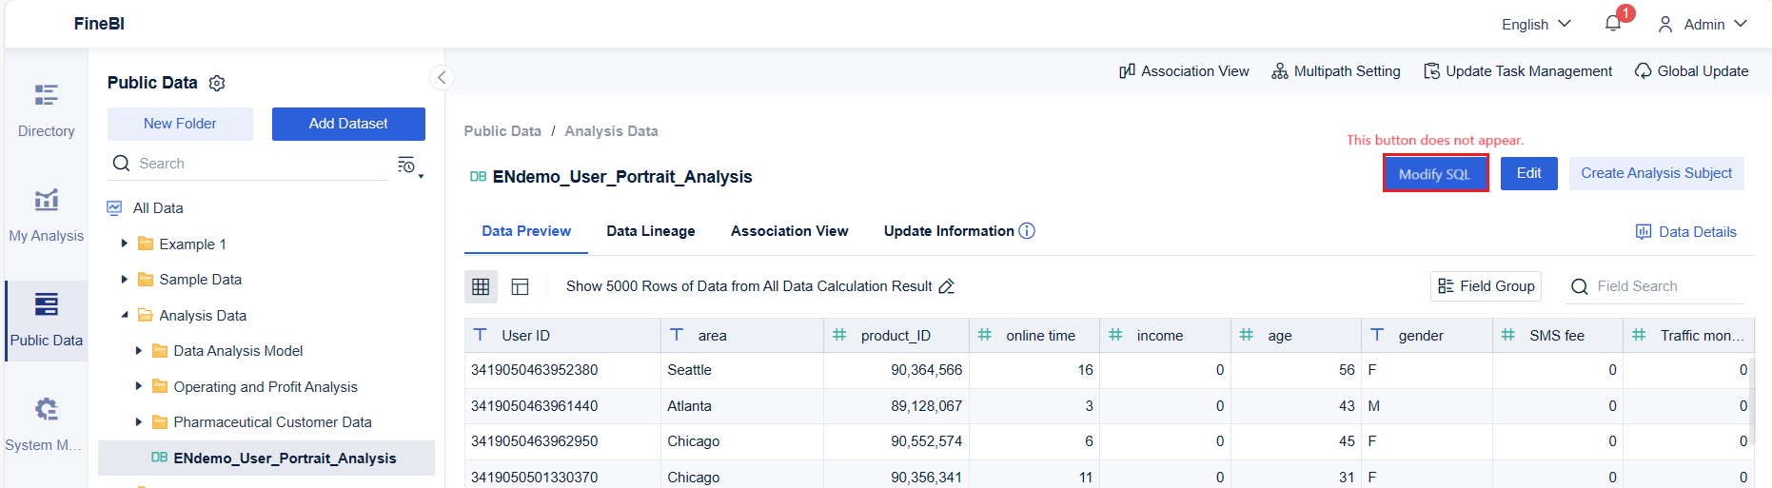Collapse the Analysis Data folder
This screenshot has height=488, width=1772.
click(125, 315)
